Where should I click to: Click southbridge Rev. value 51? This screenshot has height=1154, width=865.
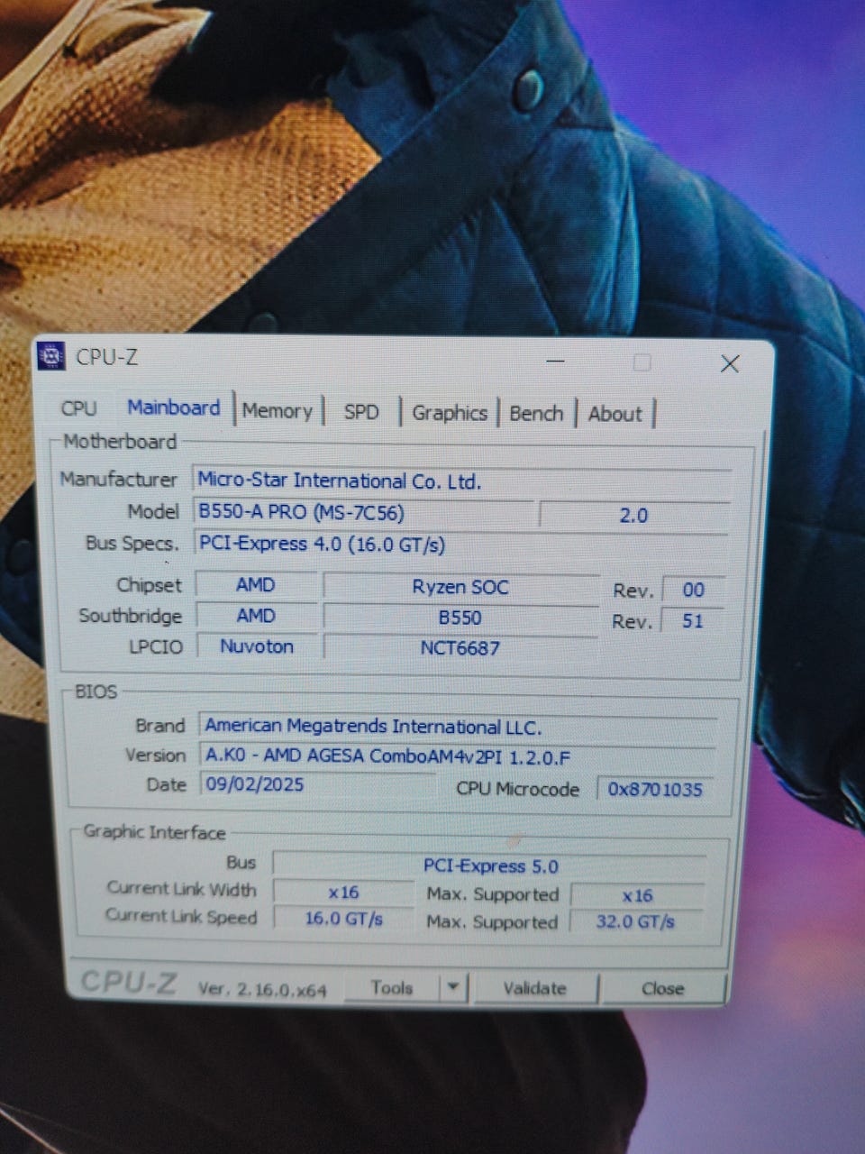coord(693,621)
